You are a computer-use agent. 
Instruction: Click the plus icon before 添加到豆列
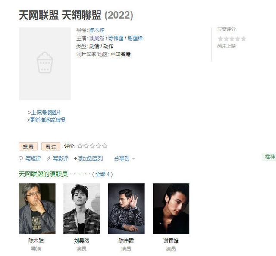point(75,159)
